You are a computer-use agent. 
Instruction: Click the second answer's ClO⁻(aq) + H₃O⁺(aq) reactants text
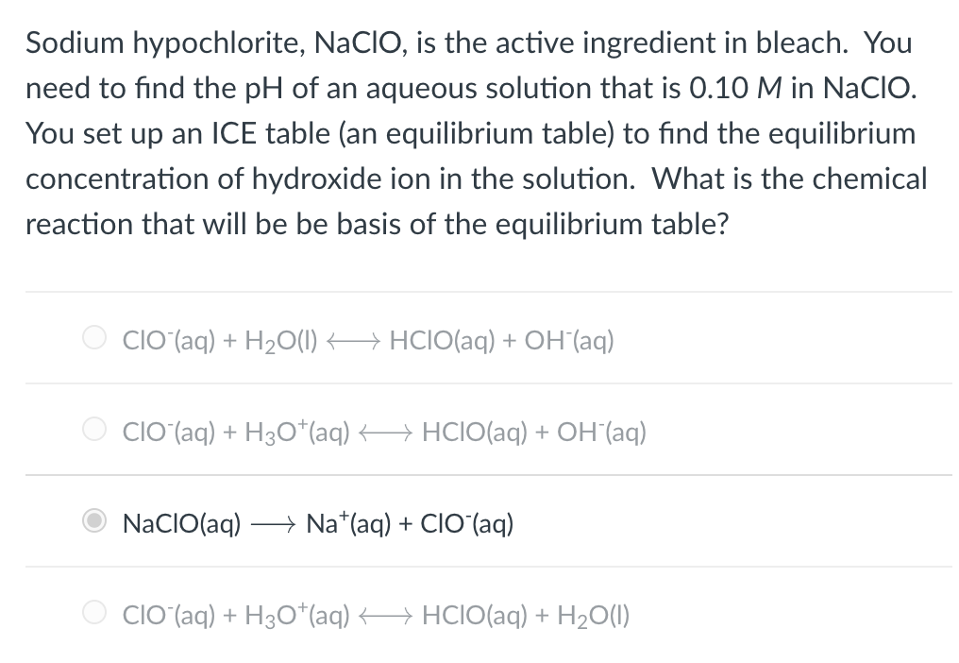coord(236,433)
